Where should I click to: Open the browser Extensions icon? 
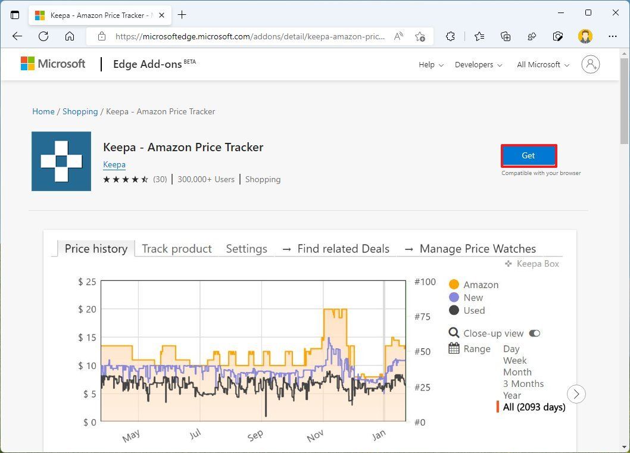(451, 36)
